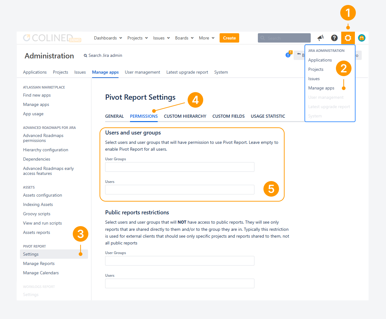The height and width of the screenshot is (319, 386).
Task: Open the settings gear administration menu
Action: click(x=348, y=38)
